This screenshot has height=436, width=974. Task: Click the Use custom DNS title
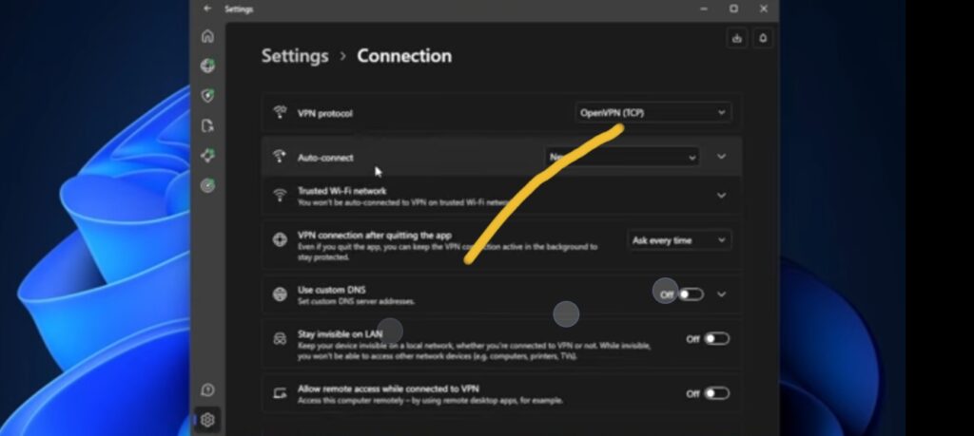click(332, 290)
